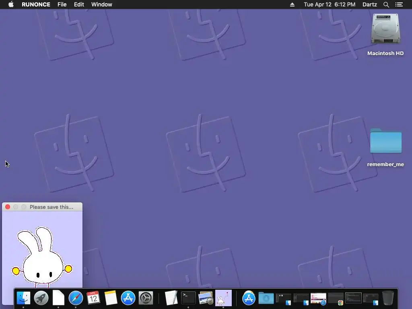Image resolution: width=412 pixels, height=309 pixels.
Task: Open the Window menu
Action: pos(102,4)
